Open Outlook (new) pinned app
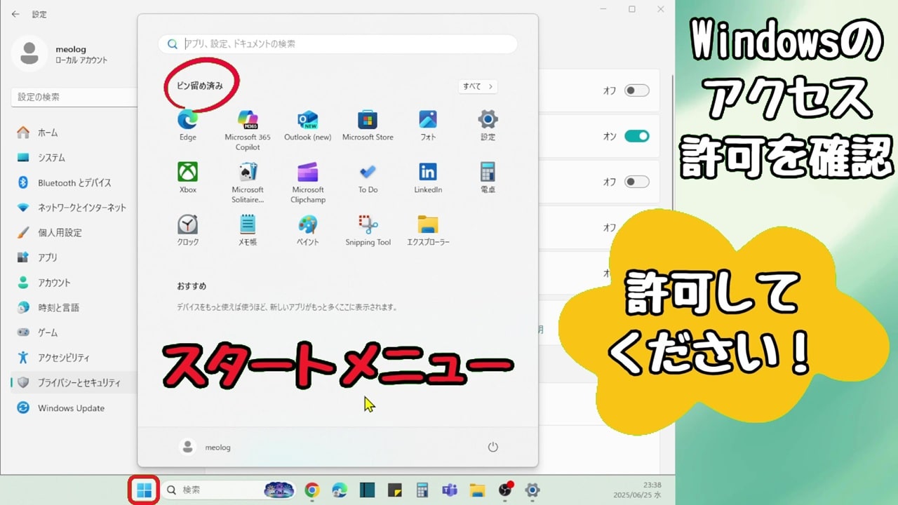The image size is (898, 505). [307, 125]
